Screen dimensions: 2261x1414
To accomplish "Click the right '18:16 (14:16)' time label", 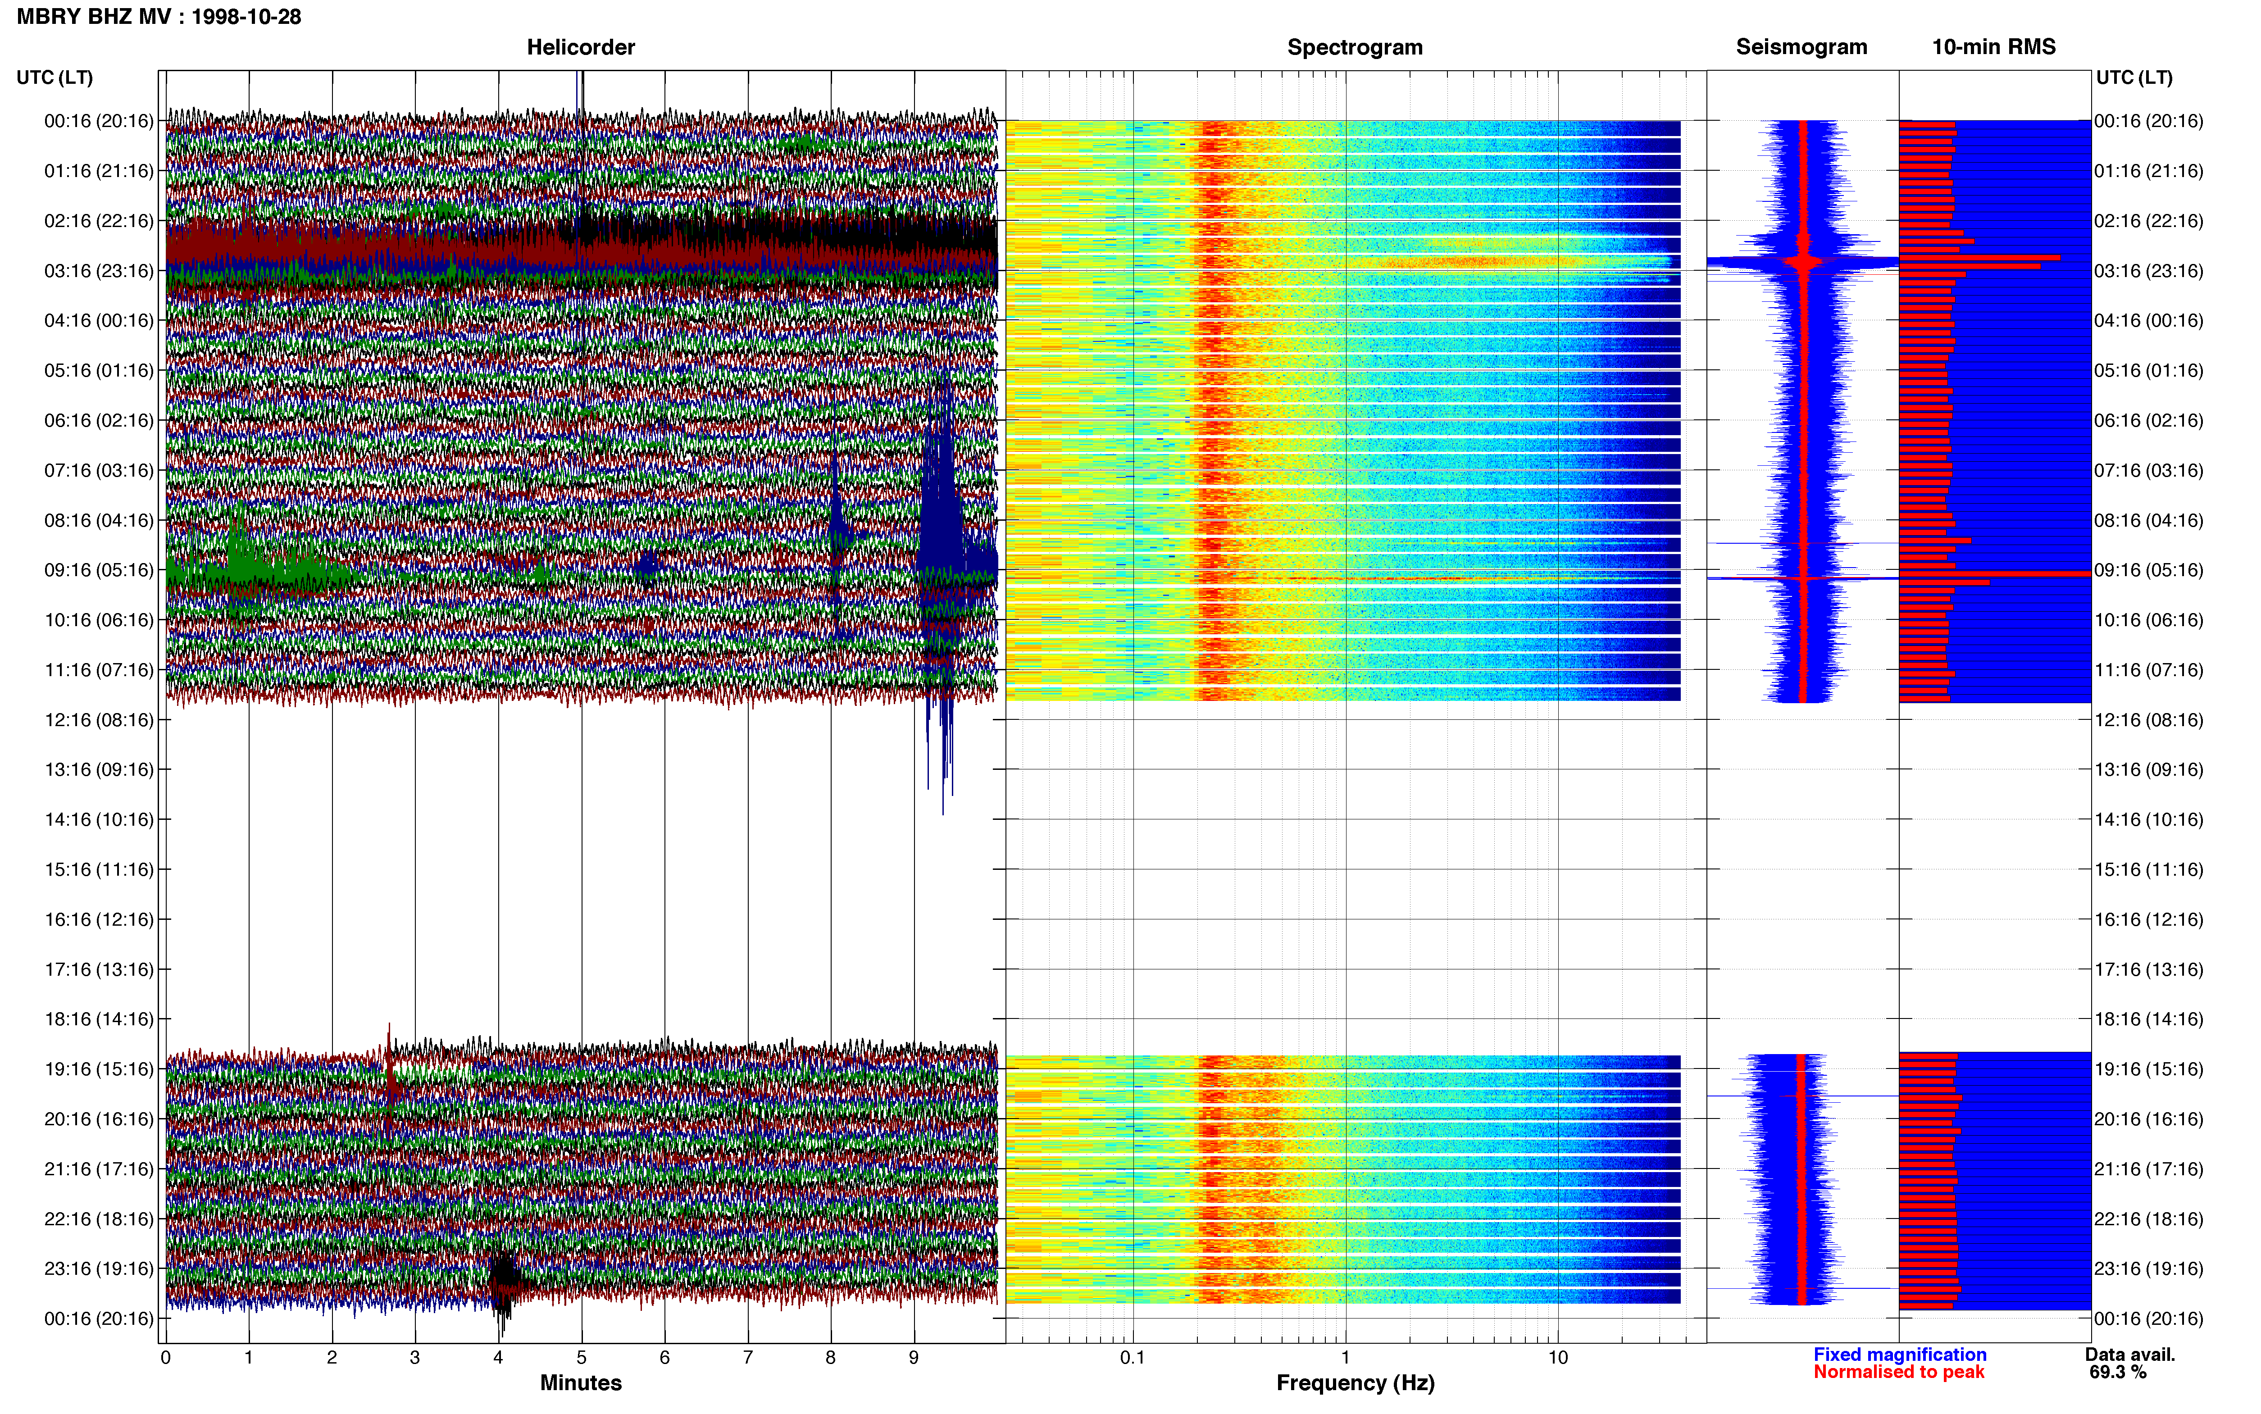I will click(2149, 1019).
